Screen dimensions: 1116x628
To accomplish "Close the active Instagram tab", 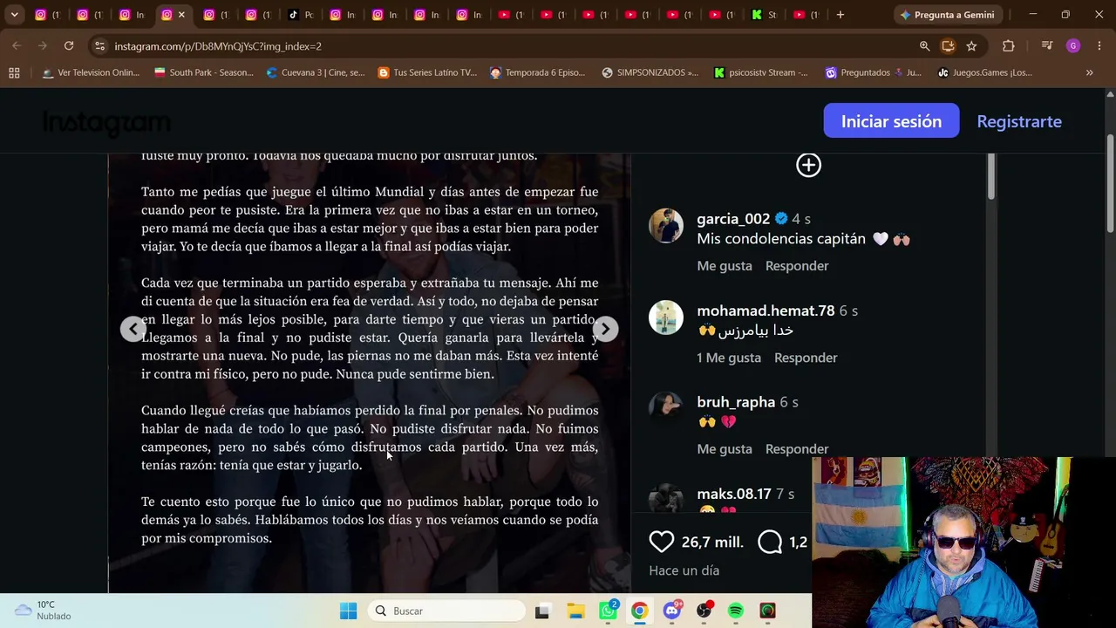I will (181, 14).
